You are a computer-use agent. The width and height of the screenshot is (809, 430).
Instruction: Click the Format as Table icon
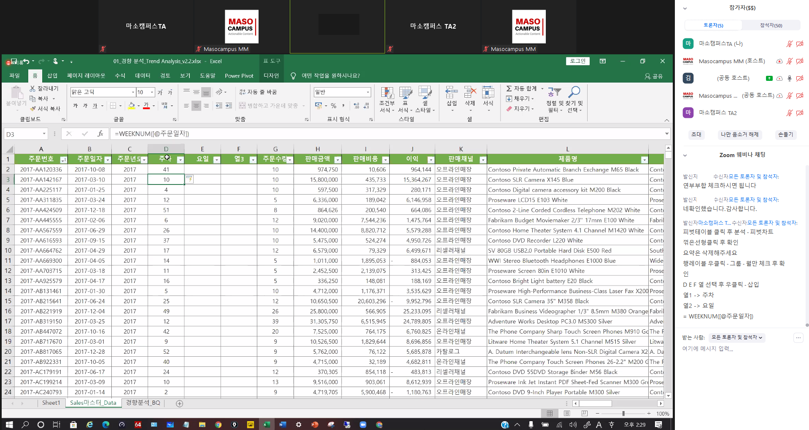coord(405,93)
